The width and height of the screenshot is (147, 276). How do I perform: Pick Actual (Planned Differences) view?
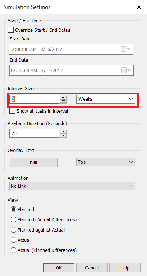[13, 250]
